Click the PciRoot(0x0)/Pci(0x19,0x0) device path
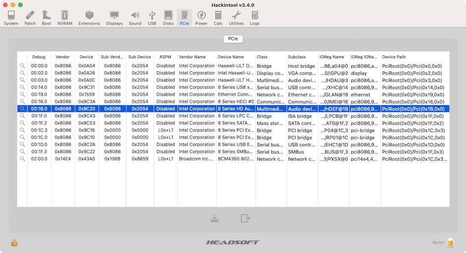The width and height of the screenshot is (466, 253). pyautogui.click(x=413, y=95)
